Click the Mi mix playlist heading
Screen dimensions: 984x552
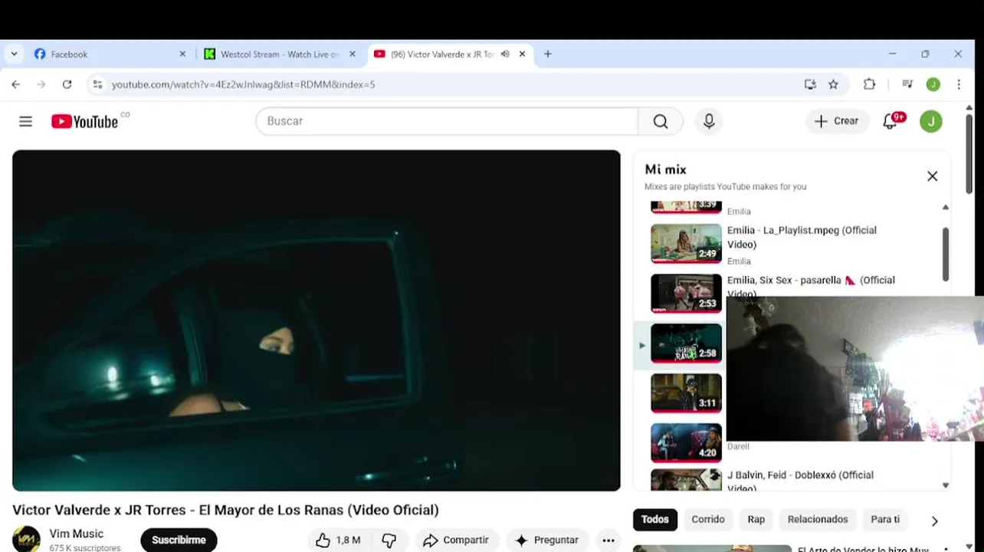pyautogui.click(x=665, y=169)
